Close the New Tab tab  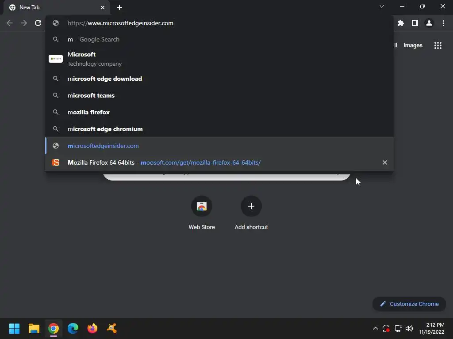pos(103,8)
